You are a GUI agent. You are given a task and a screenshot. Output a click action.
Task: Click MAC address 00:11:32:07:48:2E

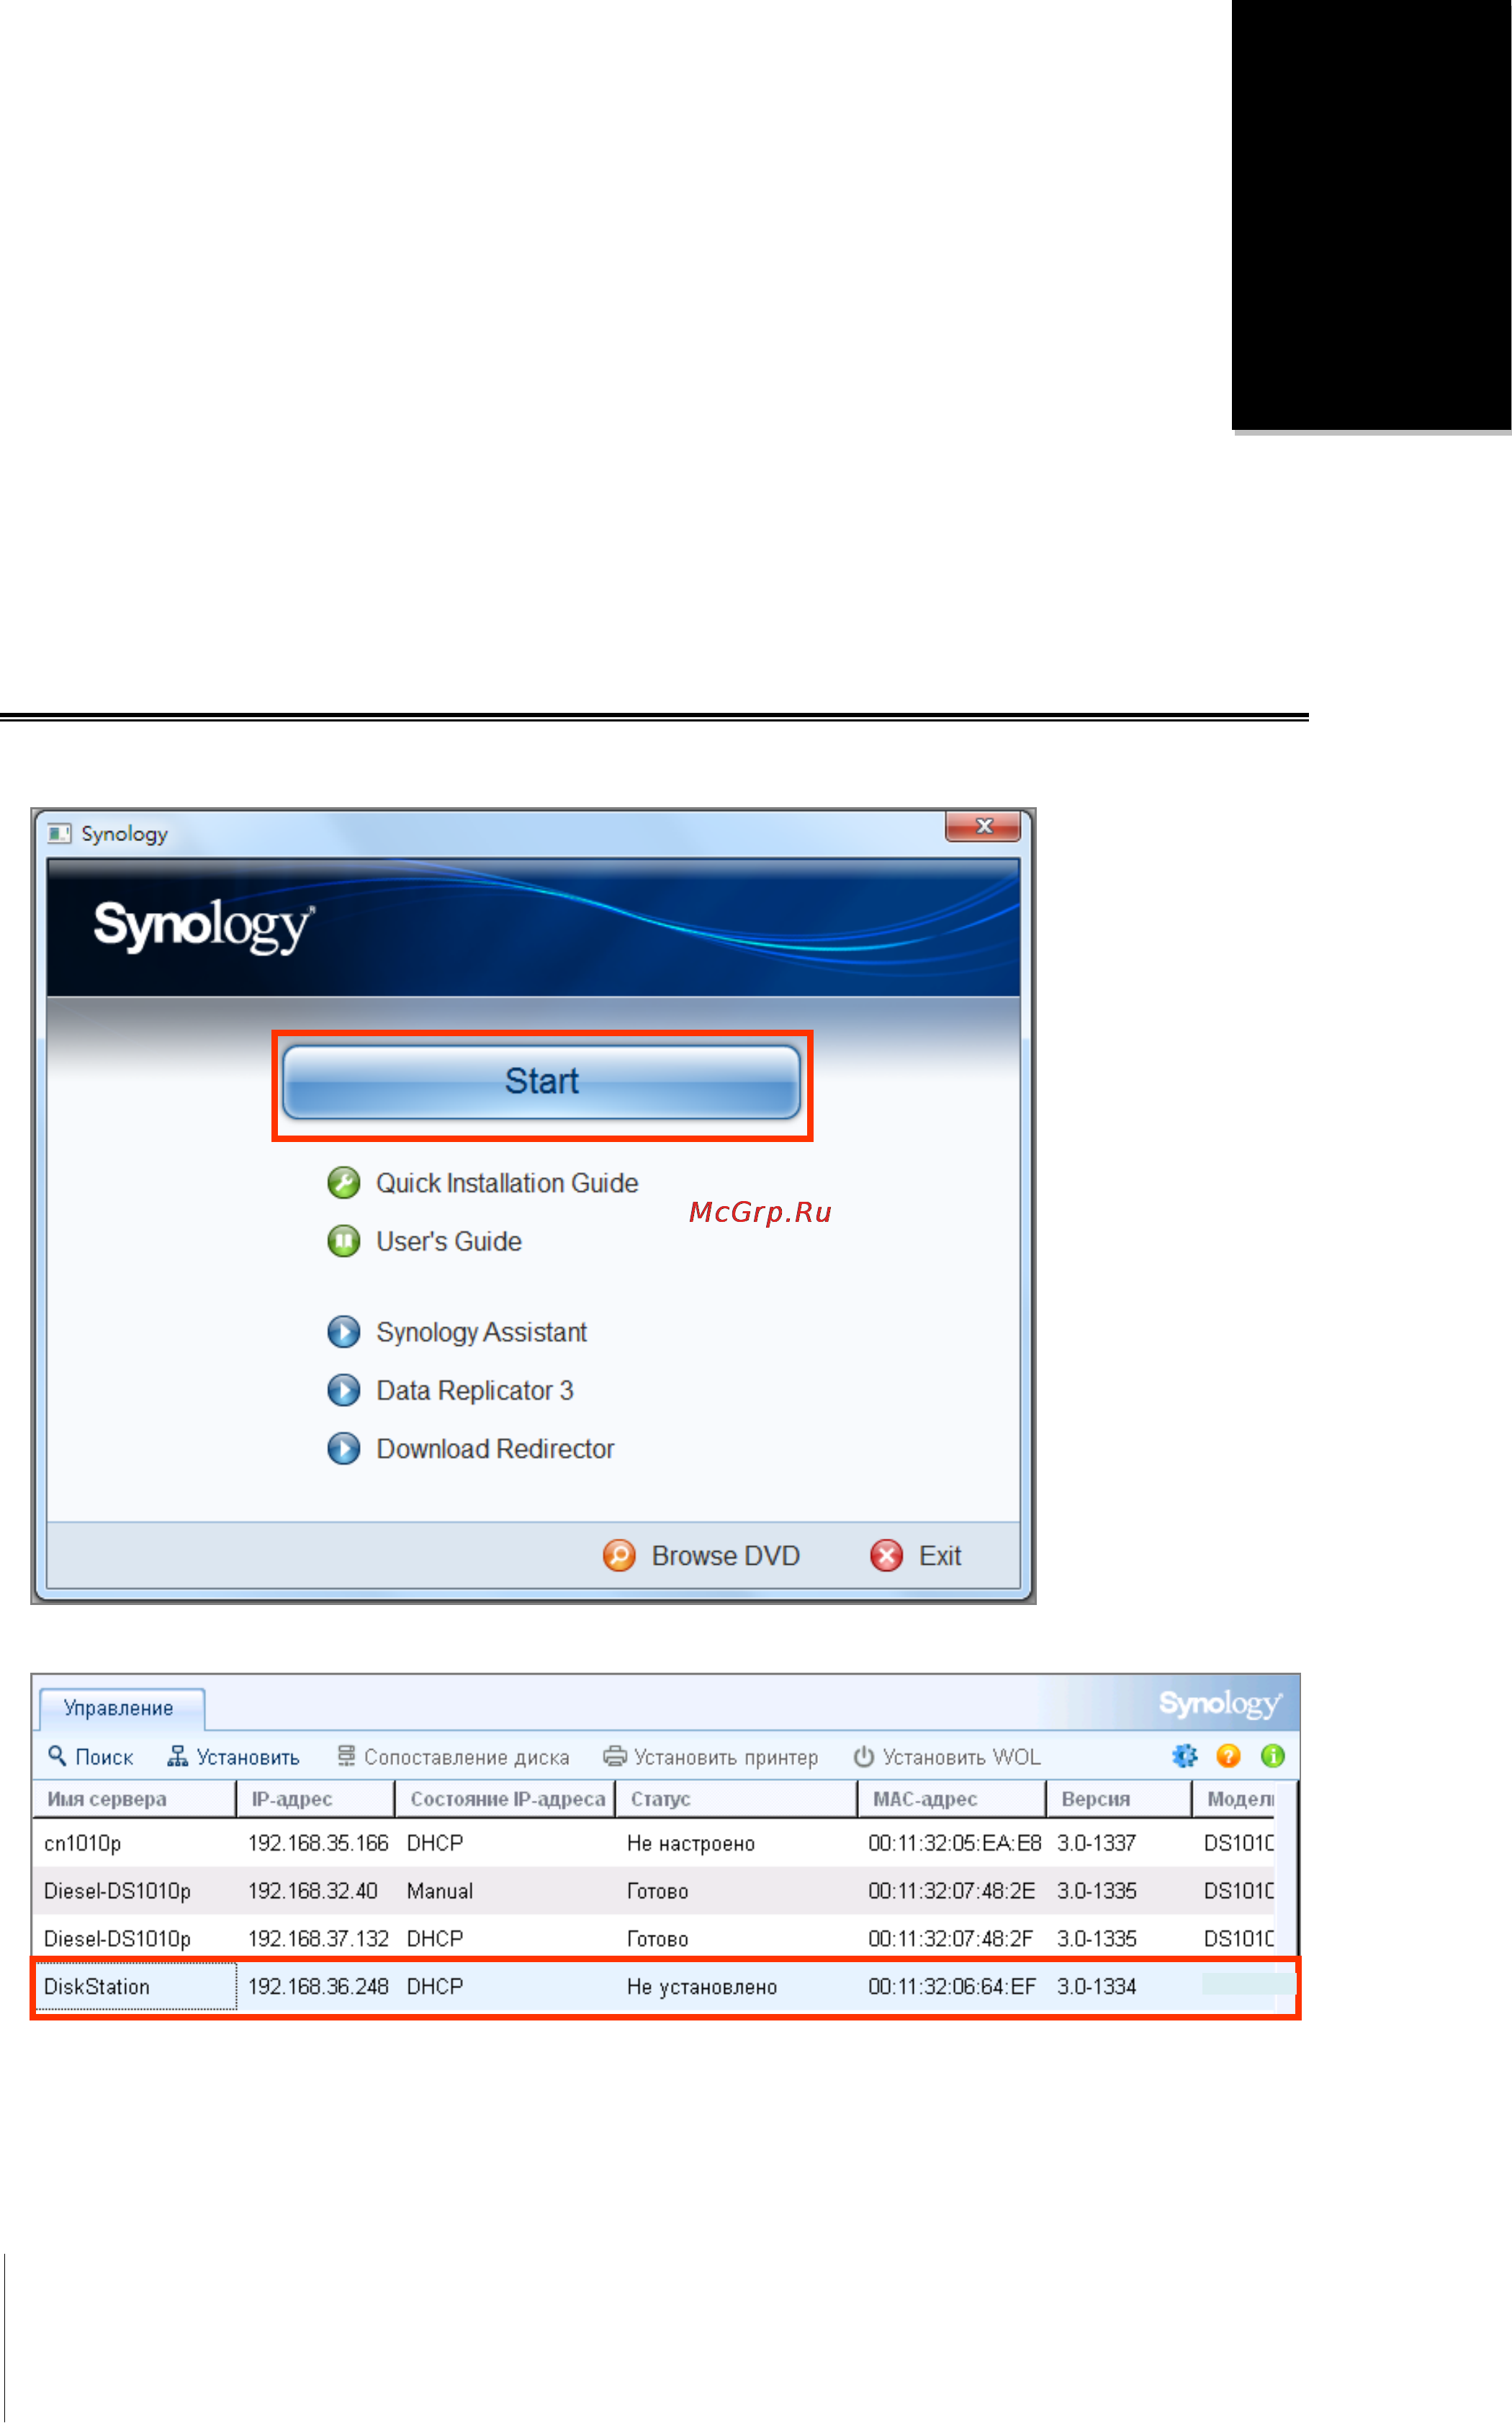click(x=952, y=1891)
